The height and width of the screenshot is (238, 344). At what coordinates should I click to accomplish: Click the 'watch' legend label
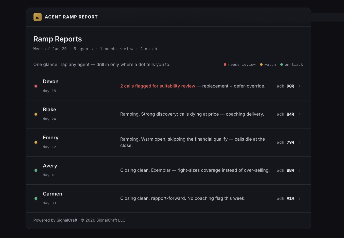pos(270,64)
